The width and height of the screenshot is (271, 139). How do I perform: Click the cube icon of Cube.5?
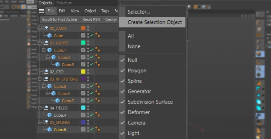[54, 93]
